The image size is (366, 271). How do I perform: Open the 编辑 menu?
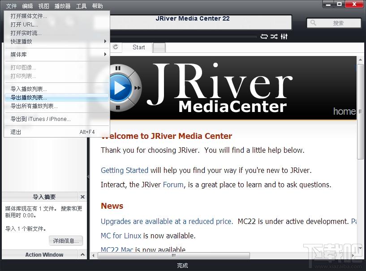point(27,6)
